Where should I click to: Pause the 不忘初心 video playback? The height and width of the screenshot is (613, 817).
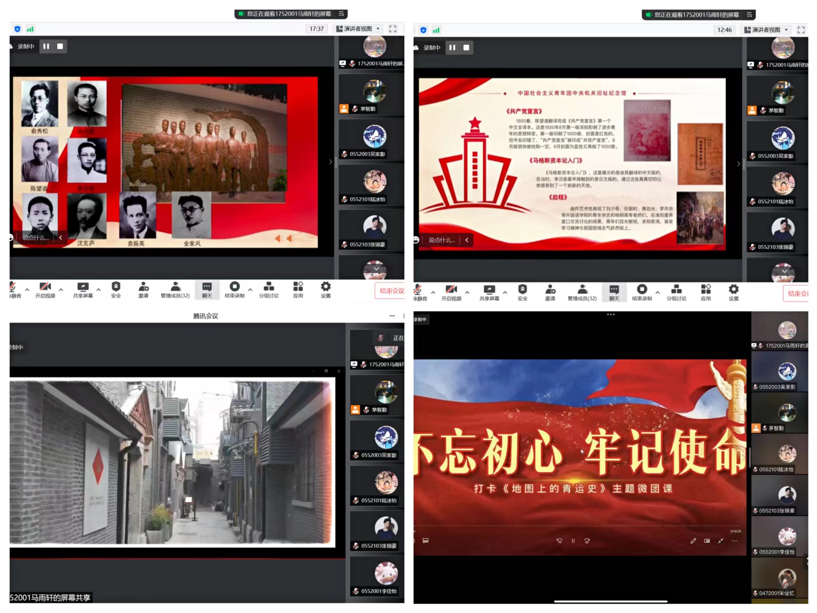(x=573, y=541)
